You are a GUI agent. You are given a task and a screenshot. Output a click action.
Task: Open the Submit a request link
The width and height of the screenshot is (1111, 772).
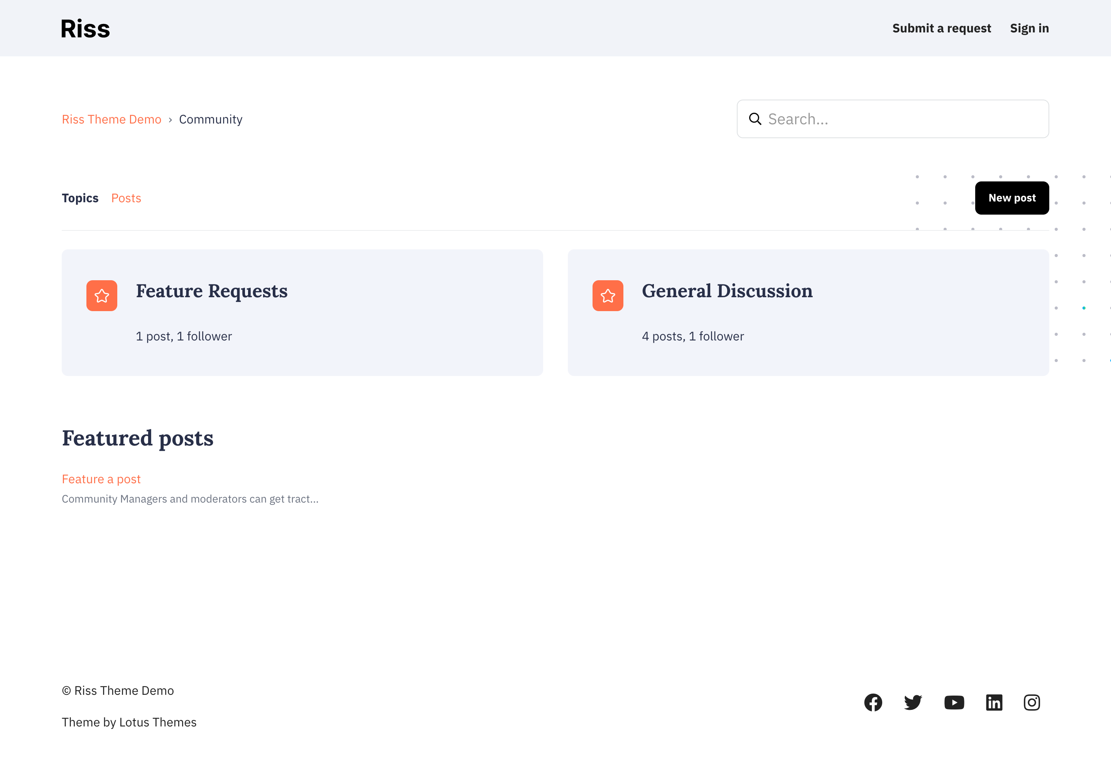click(x=941, y=28)
